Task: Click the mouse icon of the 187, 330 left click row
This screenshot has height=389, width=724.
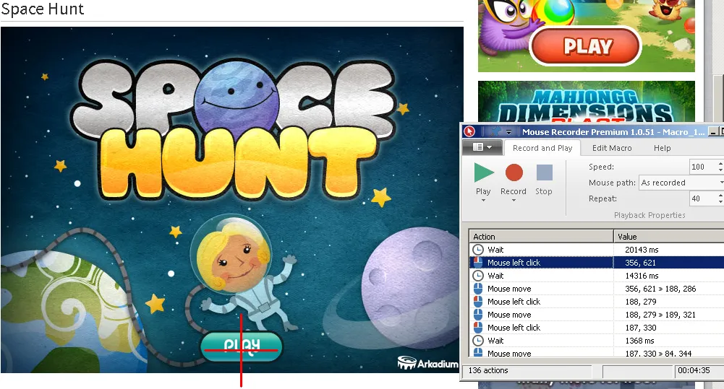Action: click(x=478, y=328)
